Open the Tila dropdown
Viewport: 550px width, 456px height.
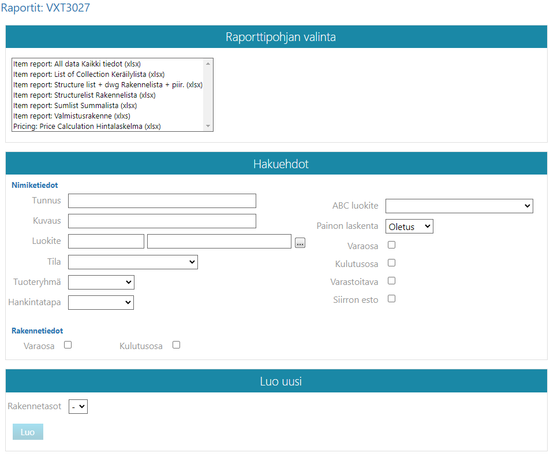(x=133, y=262)
